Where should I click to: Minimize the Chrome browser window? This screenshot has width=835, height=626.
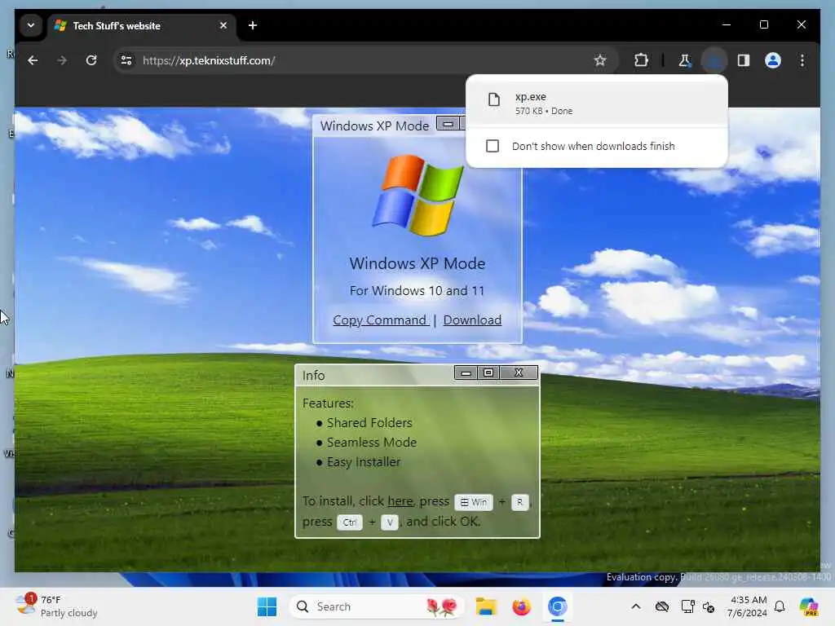coord(727,25)
